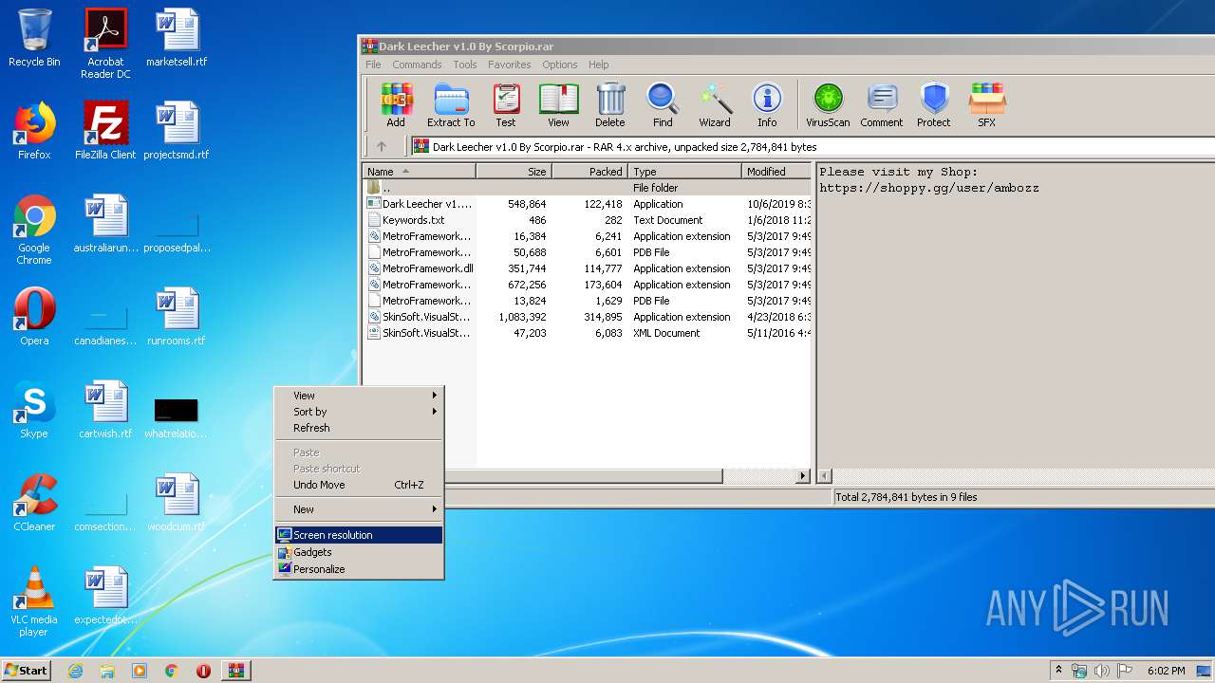
Task: Run VirusScan from the toolbar
Action: pyautogui.click(x=828, y=104)
